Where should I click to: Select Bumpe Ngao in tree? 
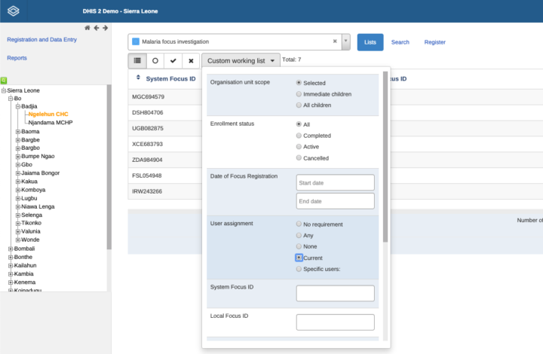(38, 156)
